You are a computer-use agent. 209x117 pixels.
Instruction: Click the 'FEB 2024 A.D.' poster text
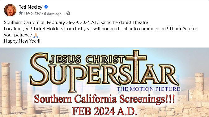coord(105,111)
